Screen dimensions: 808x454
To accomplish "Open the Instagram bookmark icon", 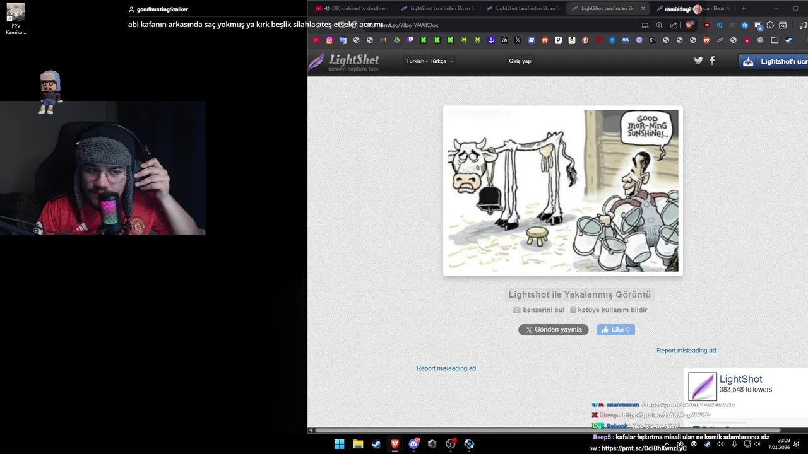I will pos(330,40).
